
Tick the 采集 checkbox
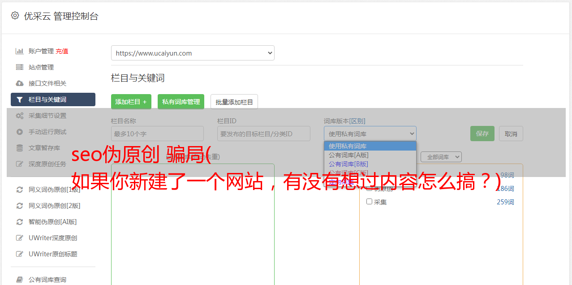[x=370, y=202]
